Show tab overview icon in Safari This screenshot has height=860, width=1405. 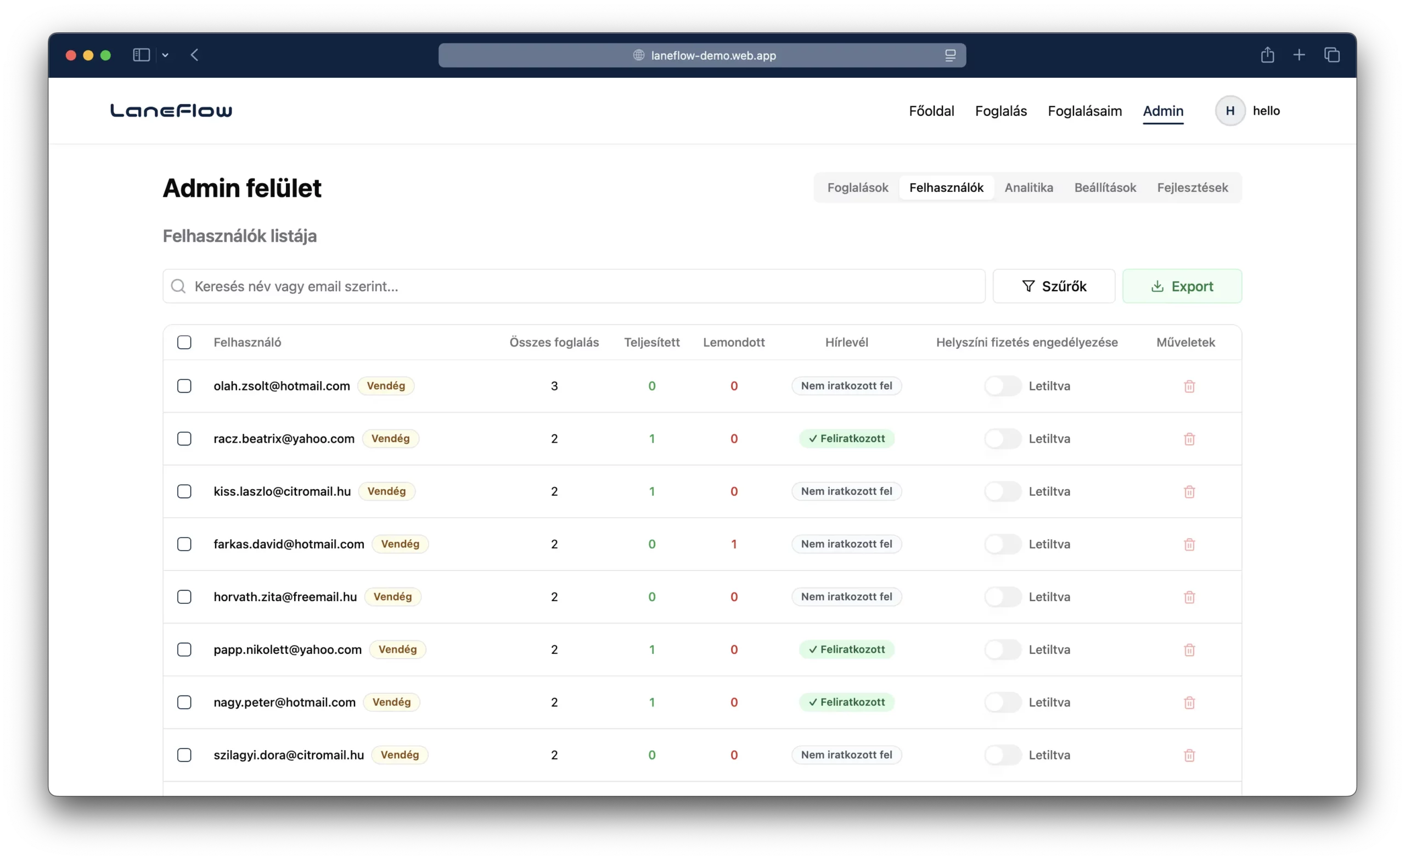coord(1331,55)
